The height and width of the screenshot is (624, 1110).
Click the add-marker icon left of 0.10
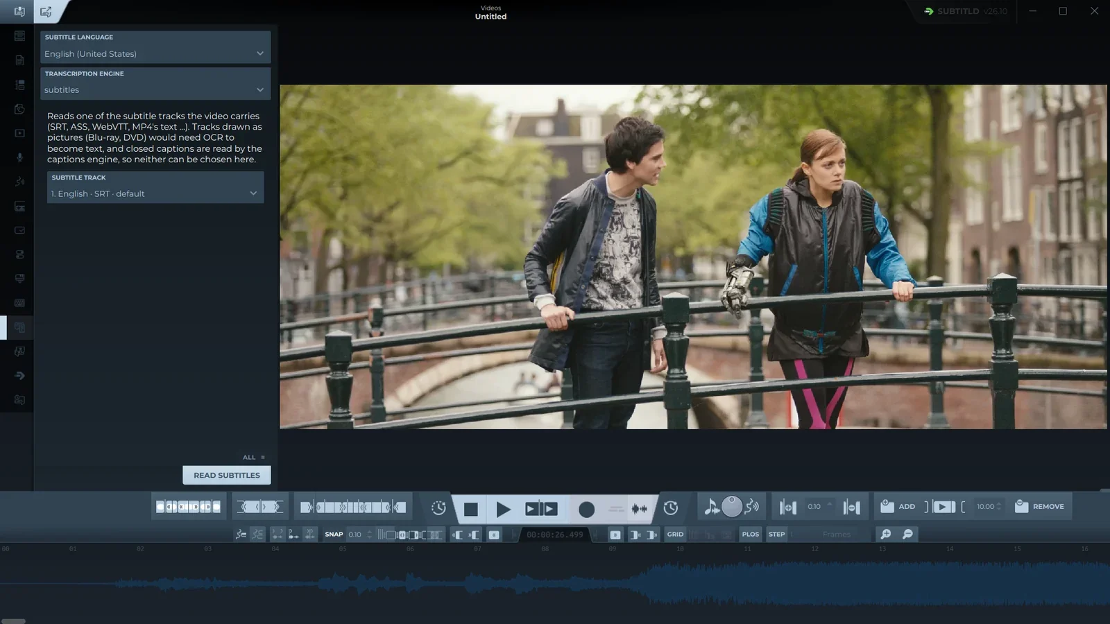(787, 508)
